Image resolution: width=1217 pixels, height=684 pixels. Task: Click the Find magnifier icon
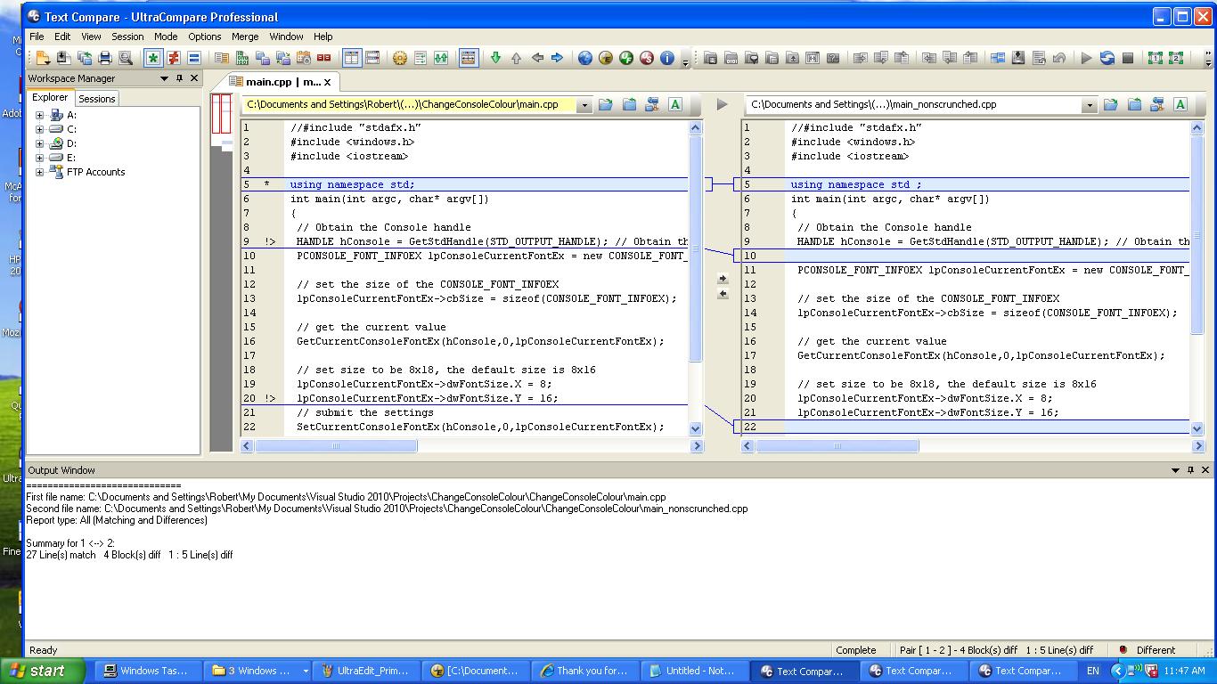click(x=126, y=58)
